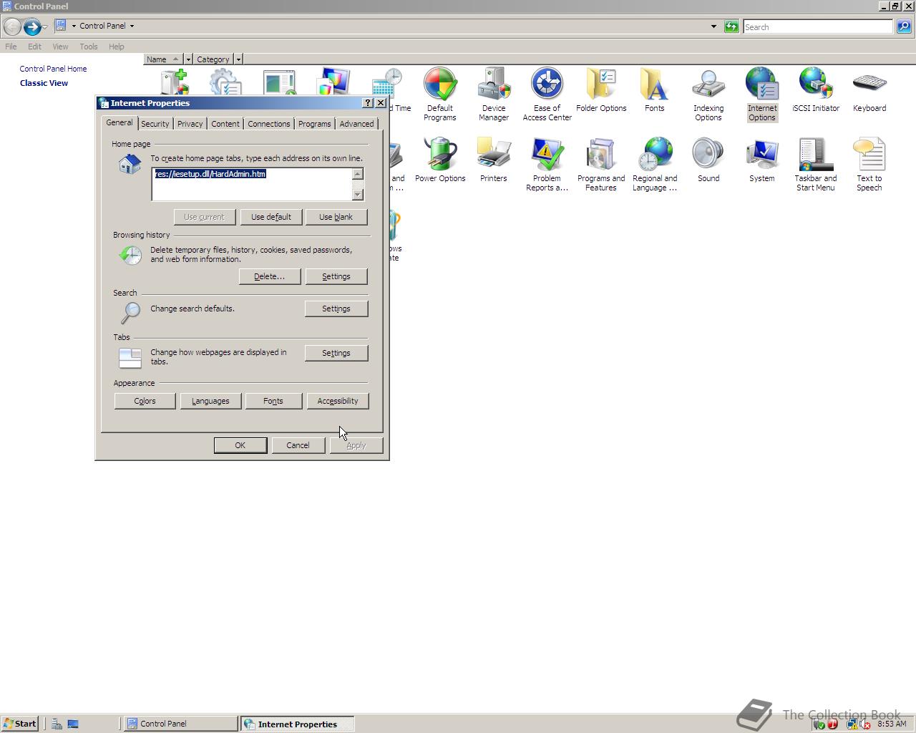Click the Control Panel back arrow
Screen dimensions: 916x733
point(12,26)
